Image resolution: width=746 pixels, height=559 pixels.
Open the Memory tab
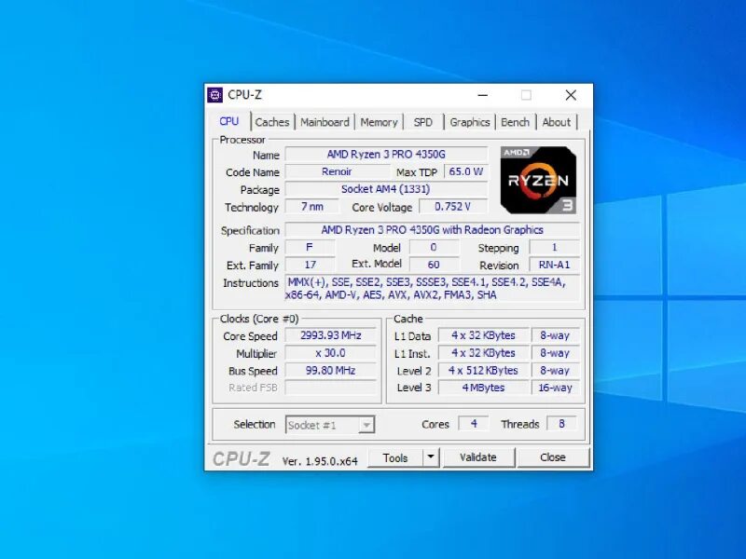pos(379,122)
